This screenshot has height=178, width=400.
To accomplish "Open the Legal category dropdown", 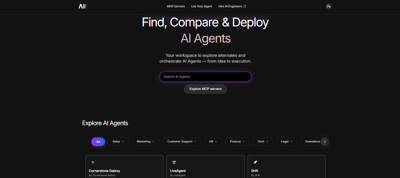I will (287, 142).
